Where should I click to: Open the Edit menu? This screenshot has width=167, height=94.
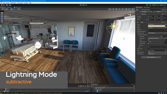(4, 3)
